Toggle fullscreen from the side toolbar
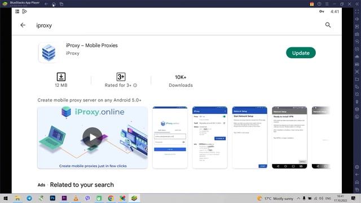Image resolution: width=361 pixels, height=203 pixels. point(357,11)
